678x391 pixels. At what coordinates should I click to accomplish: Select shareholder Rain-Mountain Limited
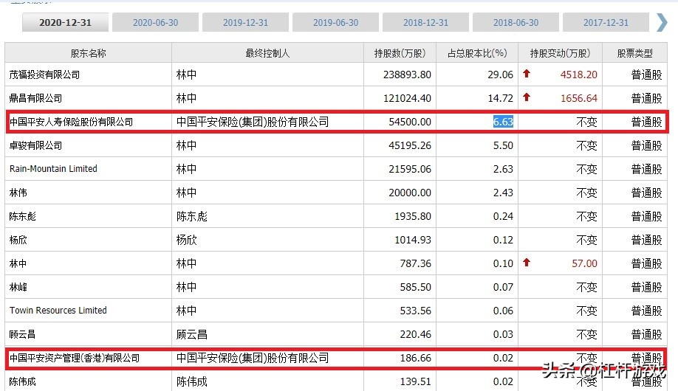[x=53, y=169]
